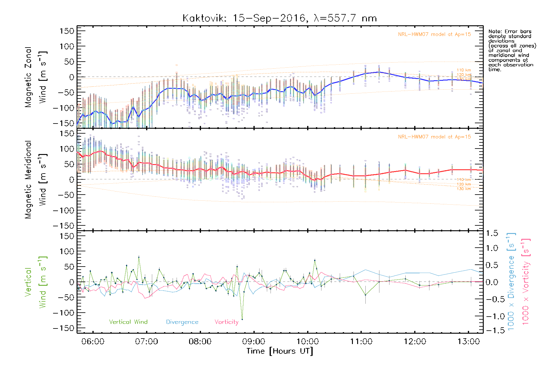Click the "NRL-HWM07 model at Ap=15" label in zonal panel
549x366 pixels.
[x=434, y=34]
